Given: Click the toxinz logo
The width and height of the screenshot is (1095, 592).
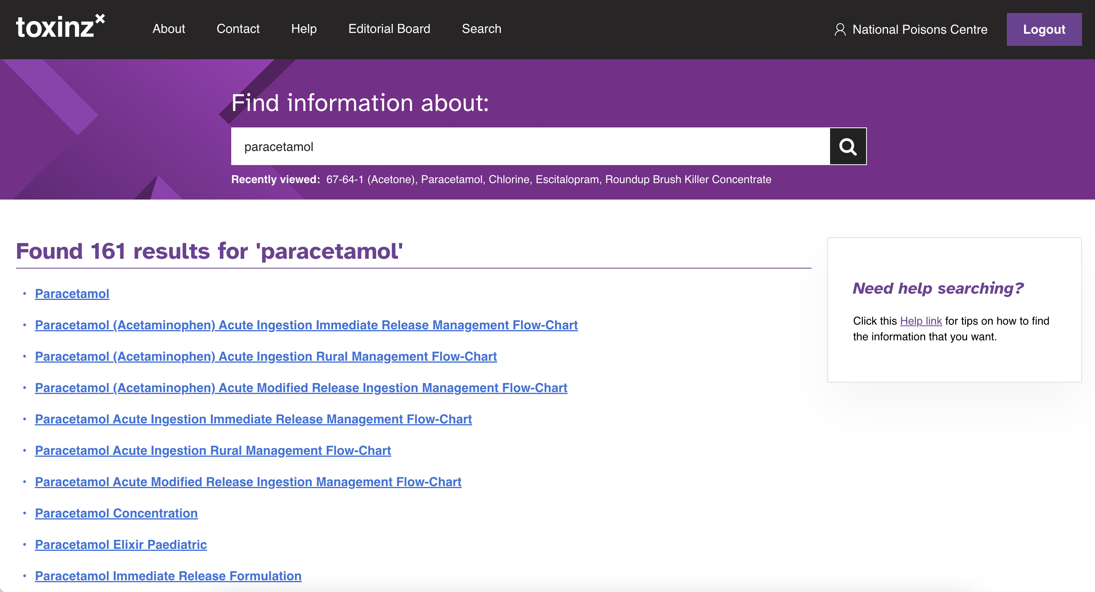Looking at the screenshot, I should click(x=60, y=27).
